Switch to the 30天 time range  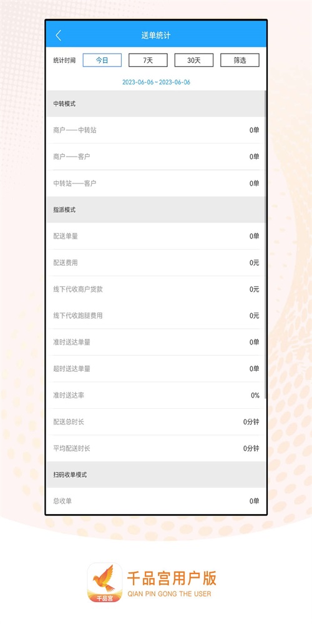[194, 60]
